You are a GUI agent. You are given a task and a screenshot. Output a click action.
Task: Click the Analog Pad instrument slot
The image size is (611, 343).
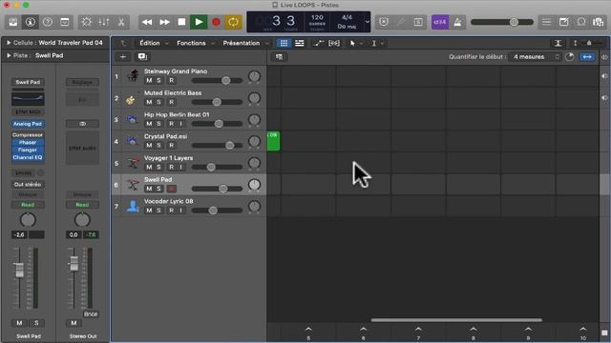28,124
